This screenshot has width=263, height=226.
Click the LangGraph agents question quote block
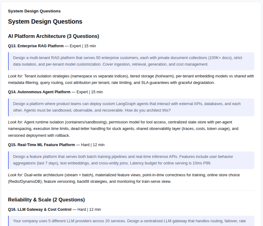131,107
